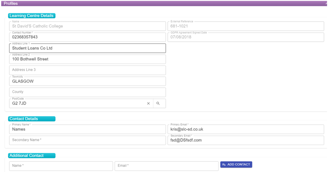Search the postcode using the magnifier icon
Image resolution: width=328 pixels, height=172 pixels.
158,103
